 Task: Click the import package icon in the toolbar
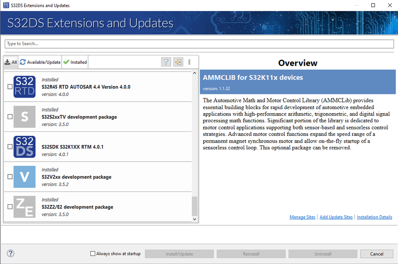(x=178, y=62)
